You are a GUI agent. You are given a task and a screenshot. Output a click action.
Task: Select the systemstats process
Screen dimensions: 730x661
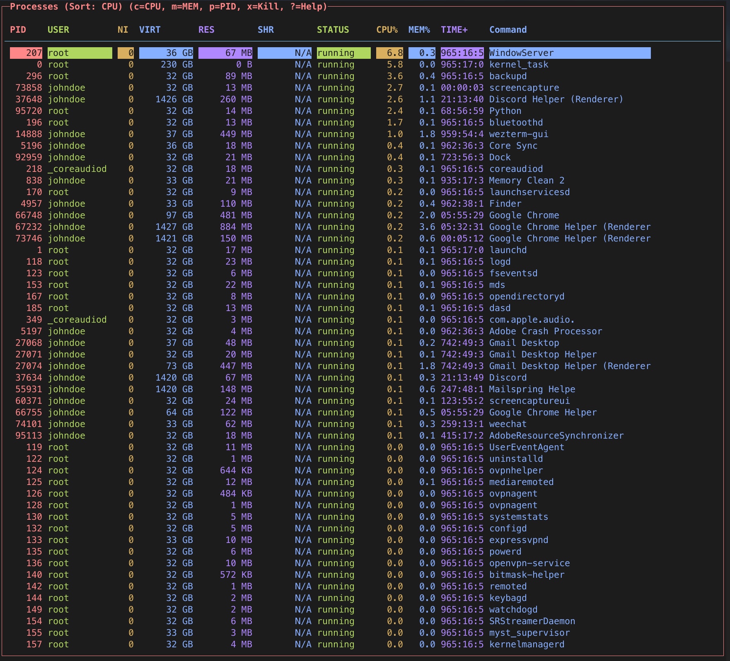330,517
